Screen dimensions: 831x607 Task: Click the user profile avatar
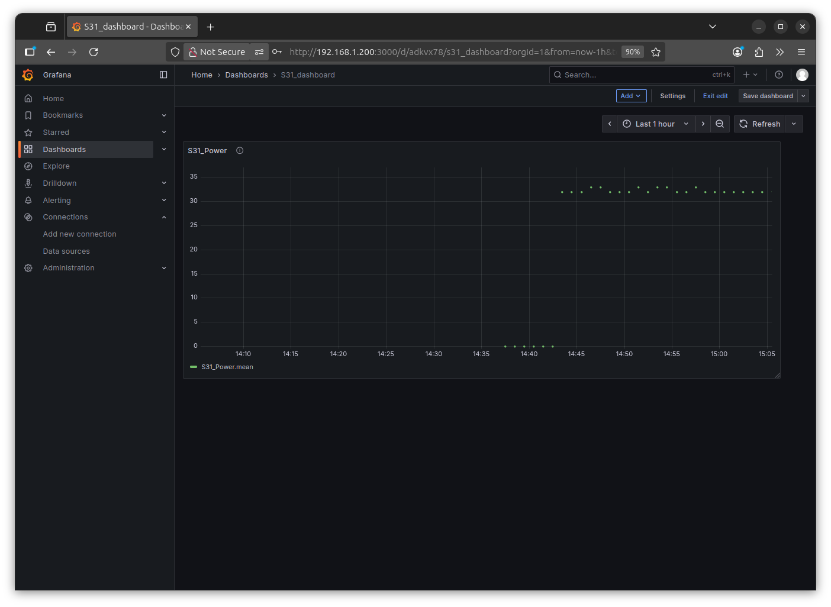(x=802, y=75)
